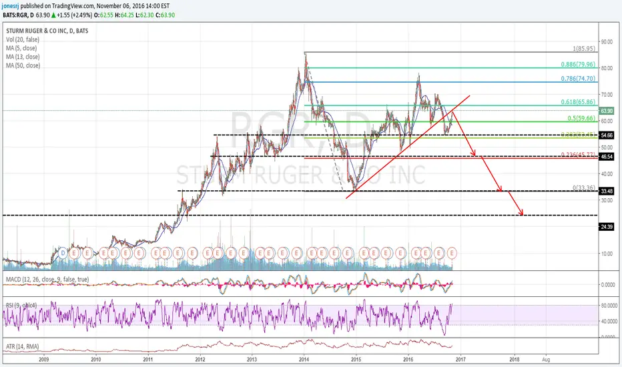Click the 0.5(59.66) Fibonacci level label
622x367 pixels.
tap(581, 118)
